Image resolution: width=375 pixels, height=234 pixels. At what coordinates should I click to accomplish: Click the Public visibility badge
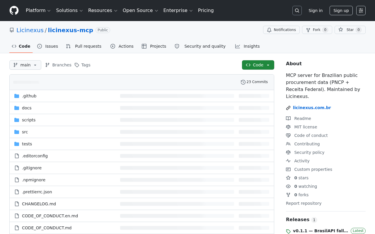(103, 30)
